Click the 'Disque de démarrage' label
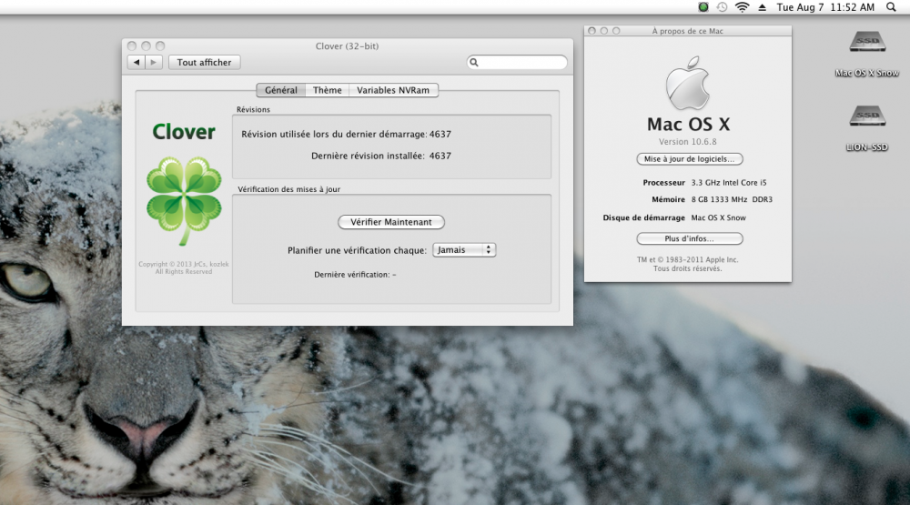The height and width of the screenshot is (505, 910). coord(643,217)
